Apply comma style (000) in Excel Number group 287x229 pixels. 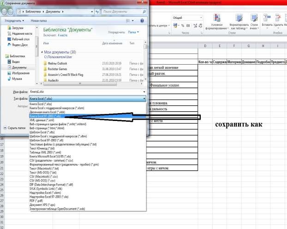tap(188, 26)
